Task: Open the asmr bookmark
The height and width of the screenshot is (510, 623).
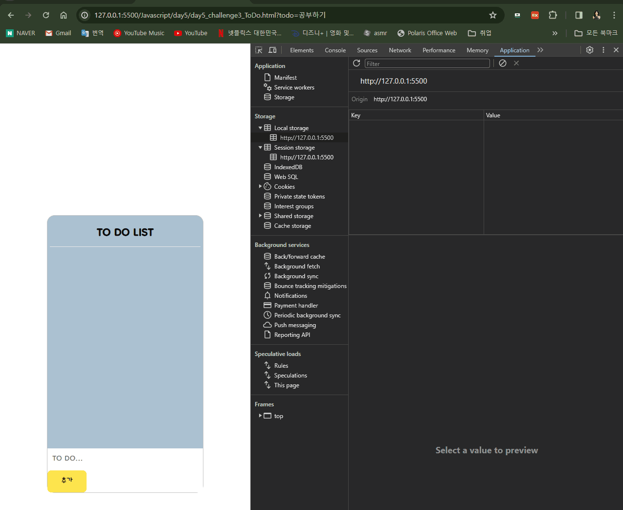Action: pos(375,33)
